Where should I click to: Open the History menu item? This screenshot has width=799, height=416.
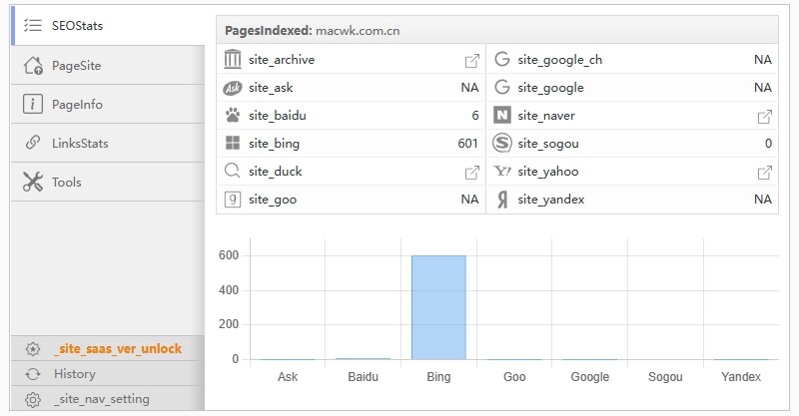tap(75, 374)
